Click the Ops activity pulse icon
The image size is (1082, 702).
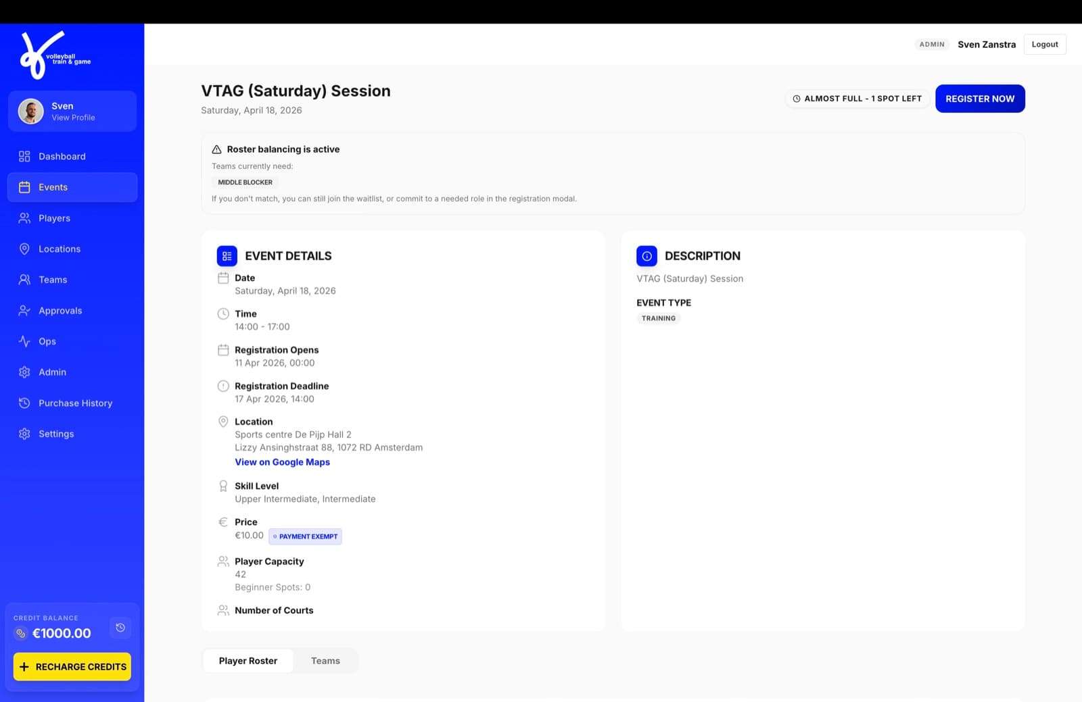24,341
